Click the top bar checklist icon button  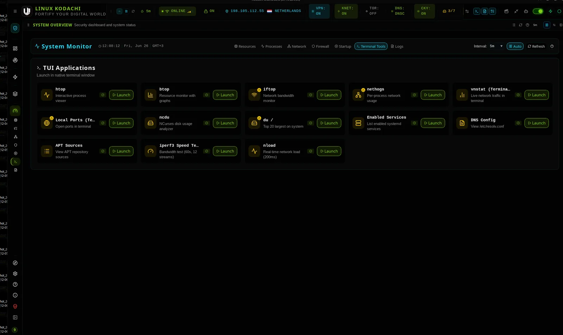(493, 11)
